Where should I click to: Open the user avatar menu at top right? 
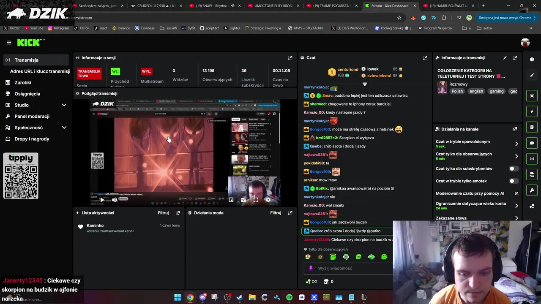pyautogui.click(x=525, y=43)
